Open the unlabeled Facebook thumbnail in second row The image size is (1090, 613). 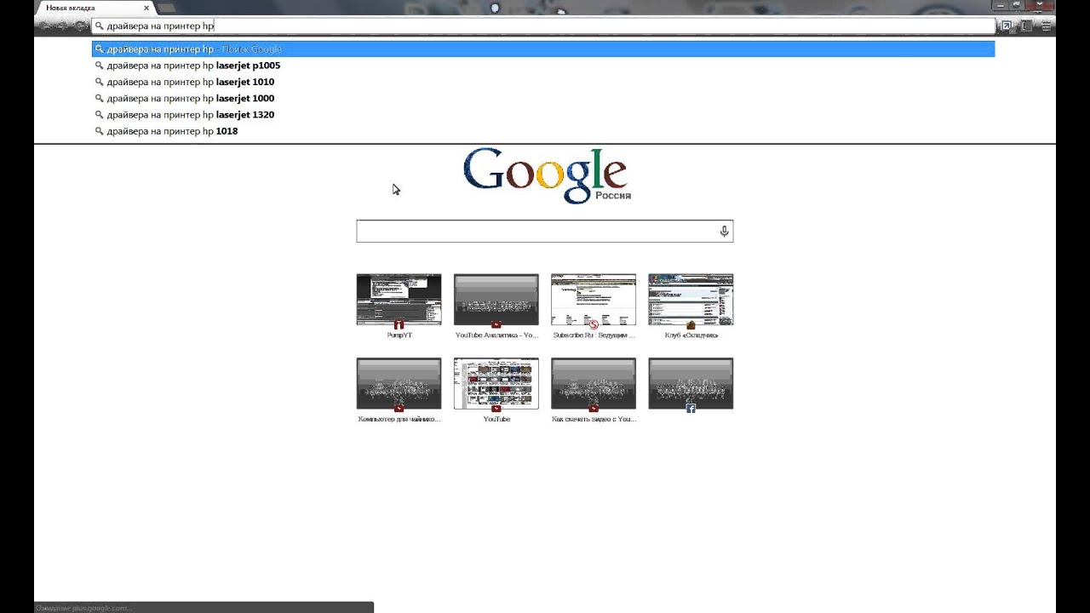point(691,383)
